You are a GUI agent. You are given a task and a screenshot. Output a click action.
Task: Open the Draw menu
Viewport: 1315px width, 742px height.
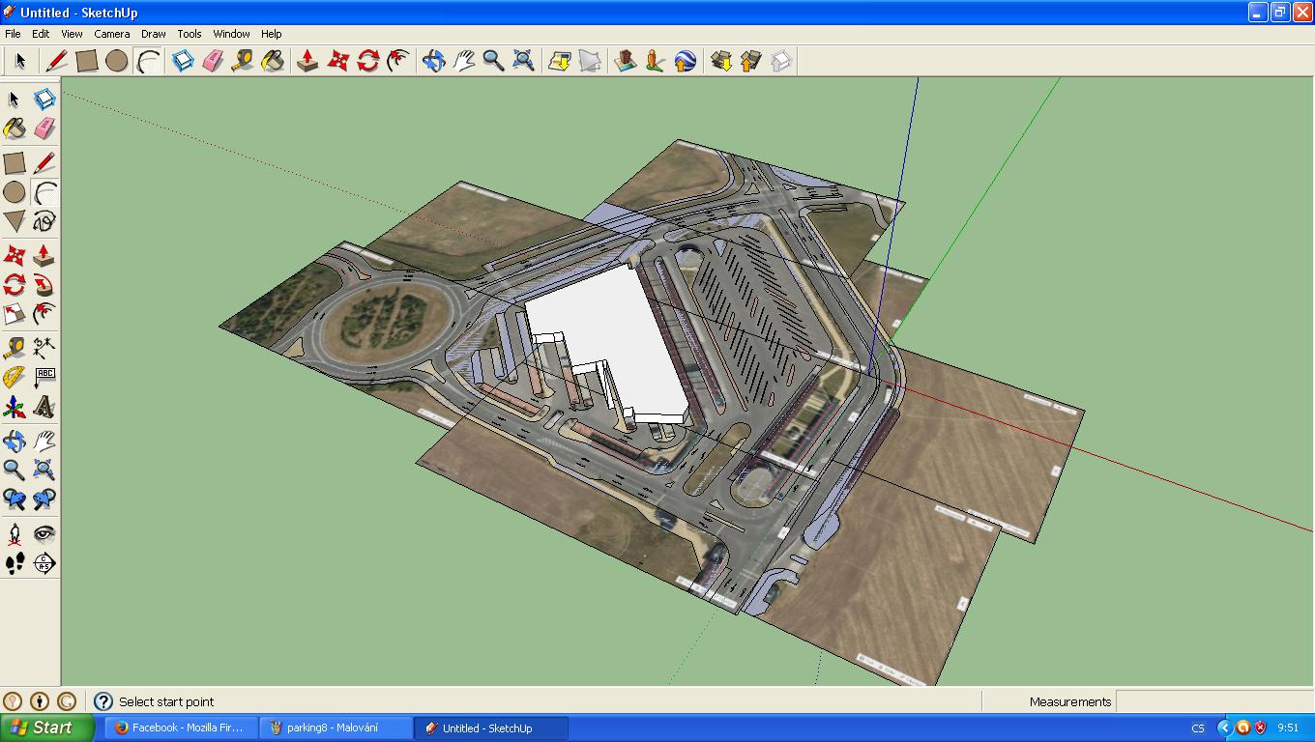coord(153,34)
